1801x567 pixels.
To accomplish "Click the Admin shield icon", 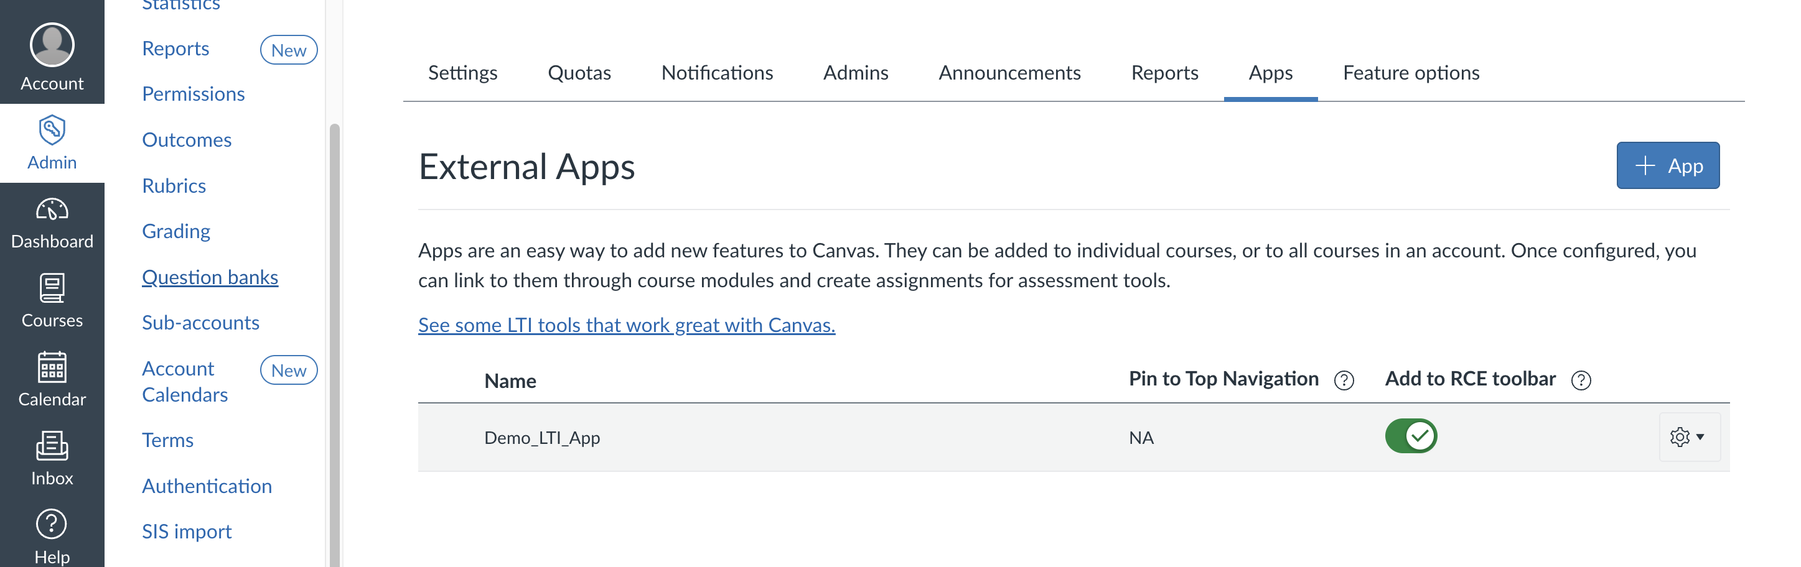I will click(x=52, y=130).
